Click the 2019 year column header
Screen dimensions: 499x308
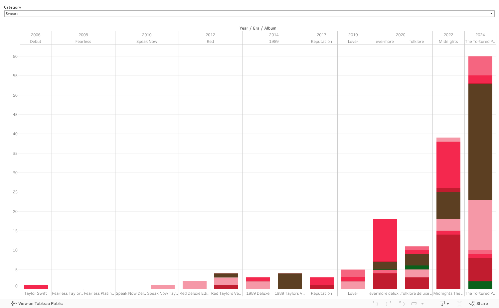click(353, 35)
